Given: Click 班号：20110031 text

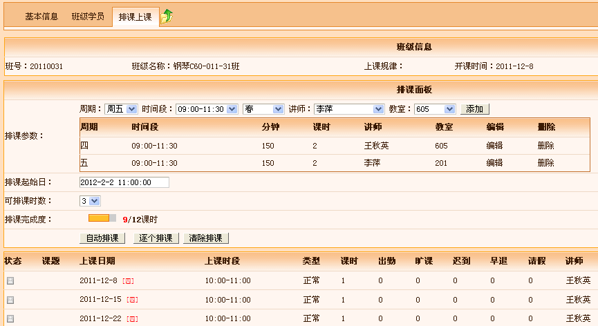Looking at the screenshot, I should pos(34,66).
